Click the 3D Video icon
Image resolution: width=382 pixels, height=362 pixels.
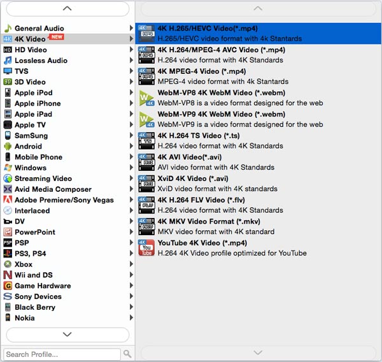(x=8, y=82)
